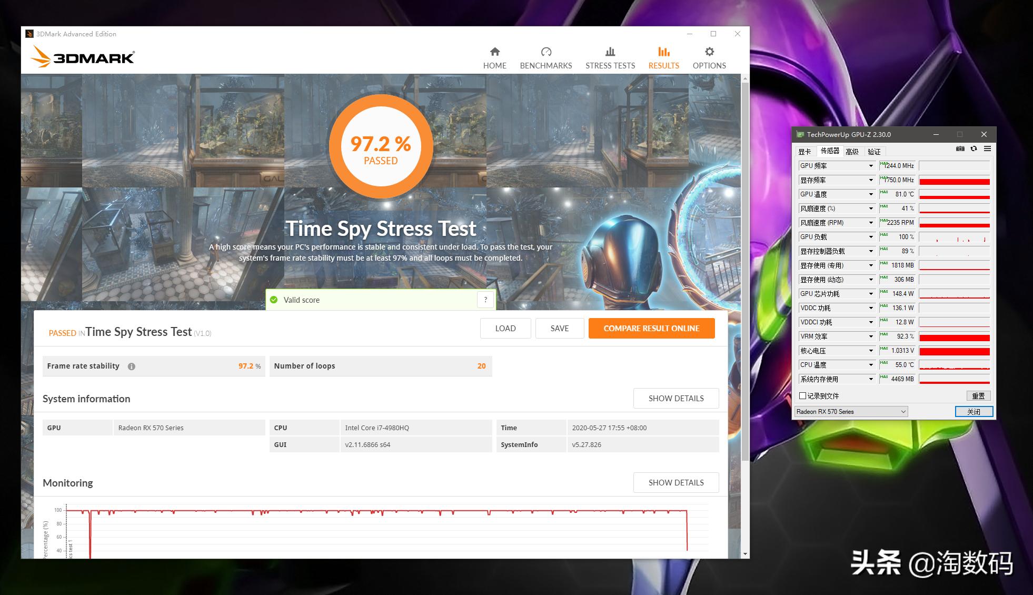Switch to the 显卡 tab in GPU-Z
Viewport: 1033px width, 595px height.
click(x=804, y=152)
